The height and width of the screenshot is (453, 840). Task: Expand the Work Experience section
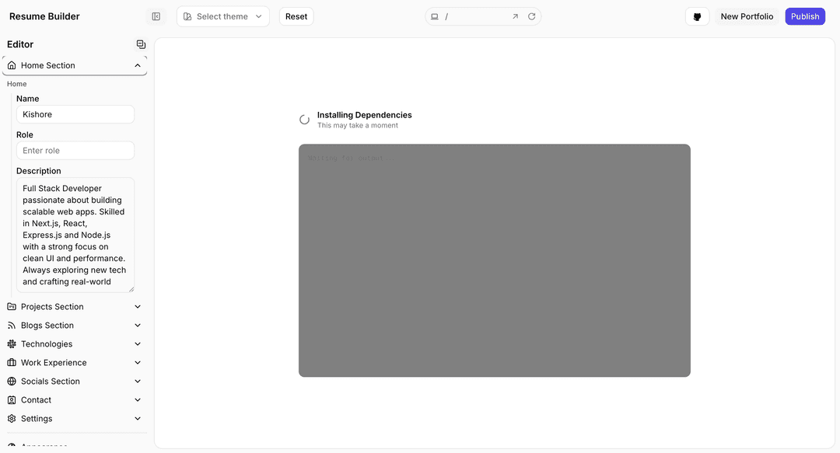tap(75, 363)
